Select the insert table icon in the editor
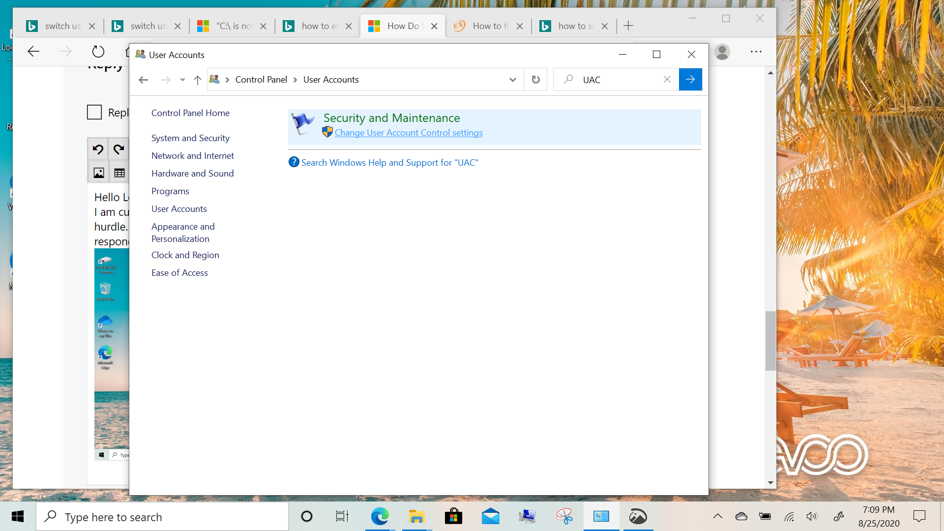 pyautogui.click(x=118, y=173)
